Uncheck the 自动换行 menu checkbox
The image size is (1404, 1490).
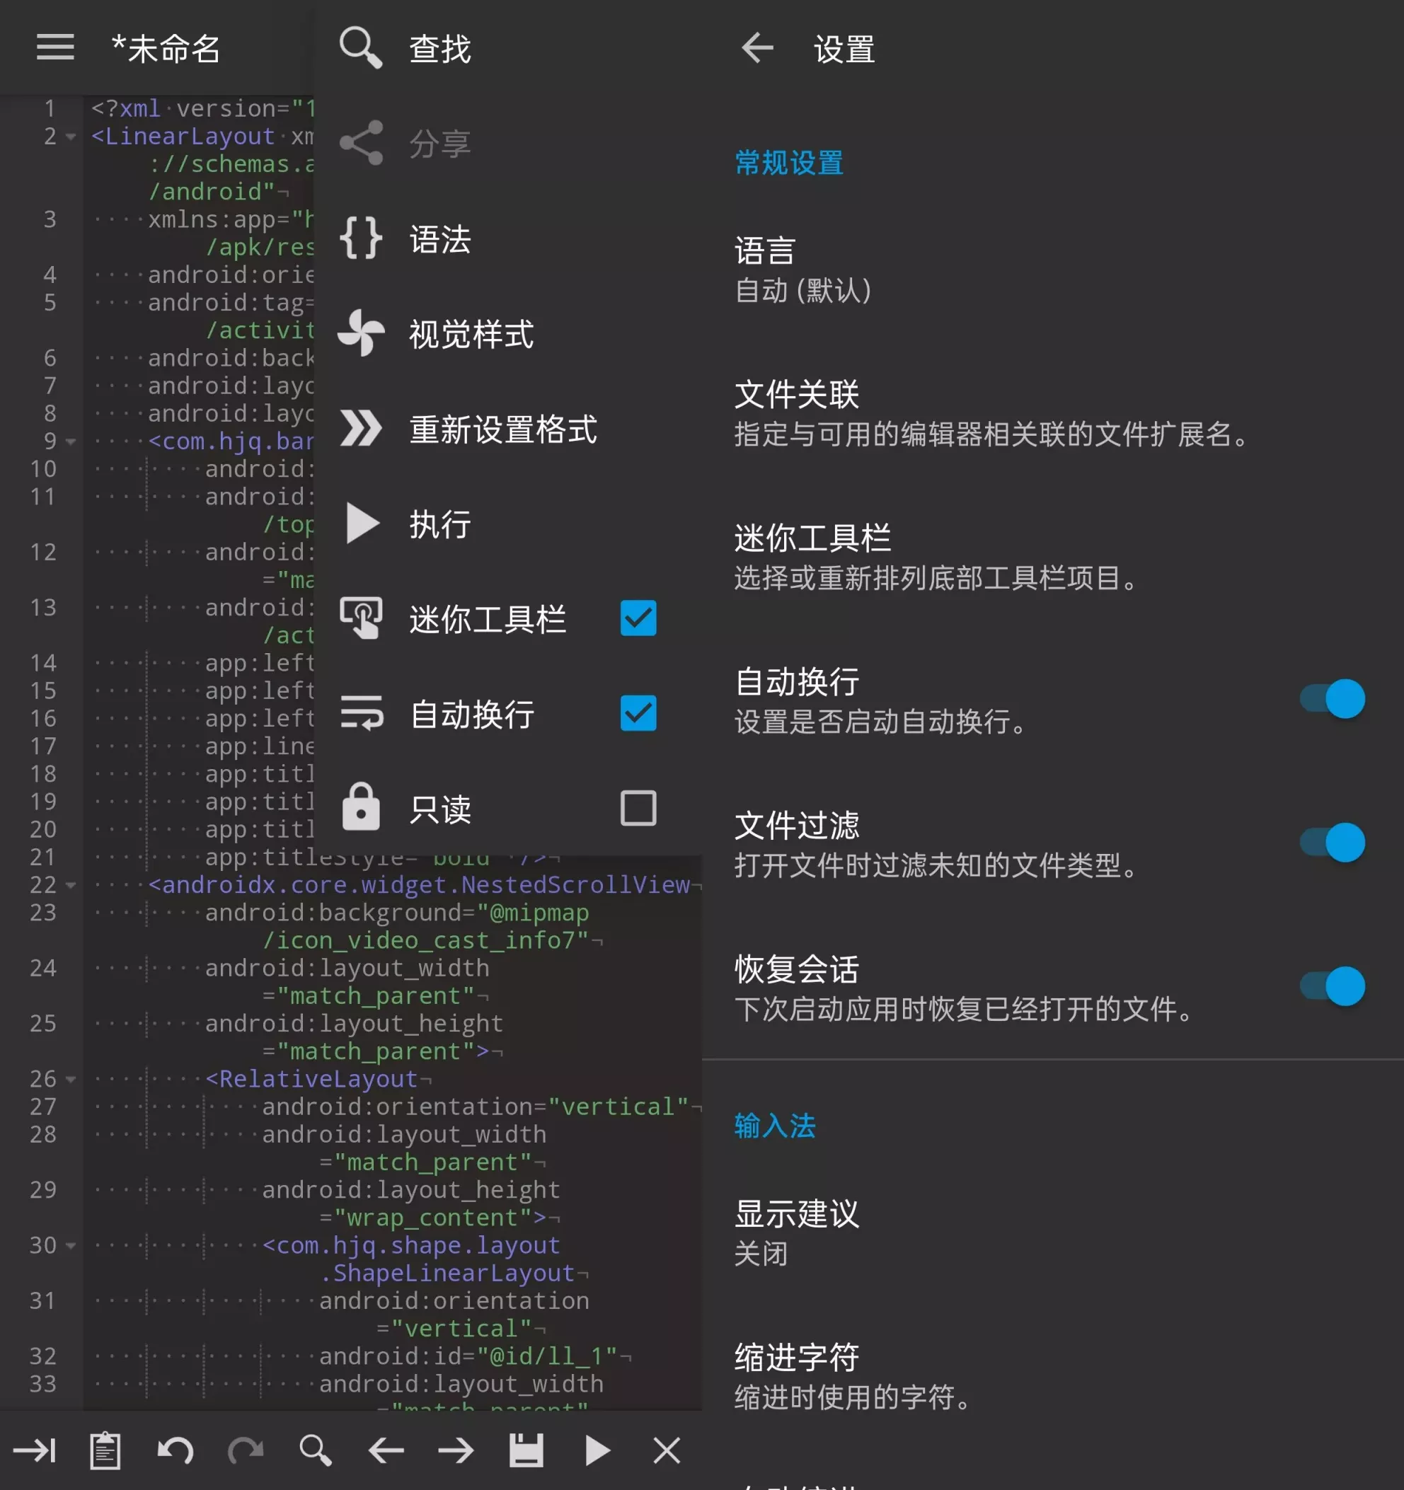tap(638, 712)
